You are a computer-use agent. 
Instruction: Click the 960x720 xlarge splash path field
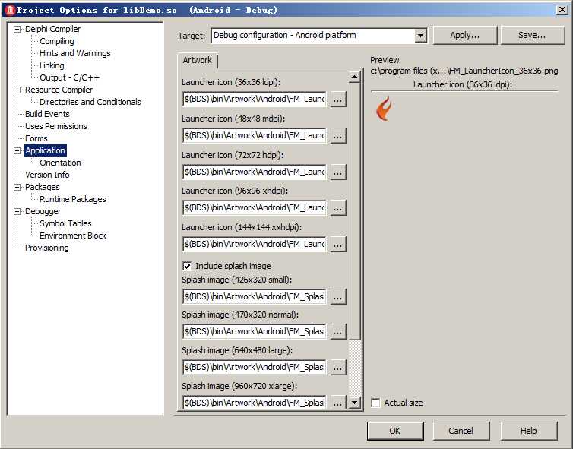[x=255, y=403]
